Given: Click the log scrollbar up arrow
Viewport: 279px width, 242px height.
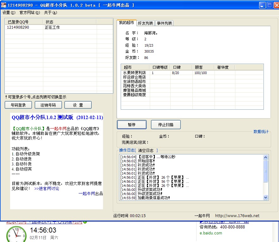Looking at the screenshot, I should pyautogui.click(x=265, y=157).
